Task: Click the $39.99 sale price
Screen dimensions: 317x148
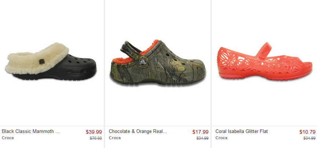Action: [x=93, y=132]
